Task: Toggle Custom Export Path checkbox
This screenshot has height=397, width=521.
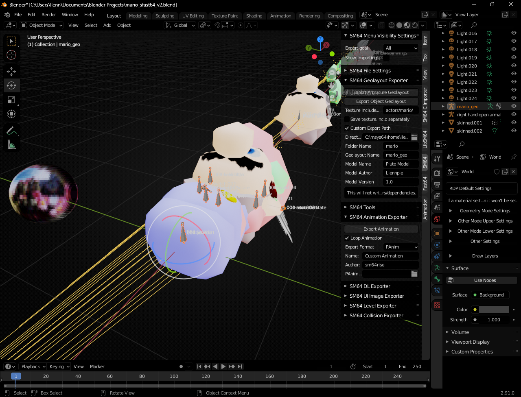Action: coord(347,128)
